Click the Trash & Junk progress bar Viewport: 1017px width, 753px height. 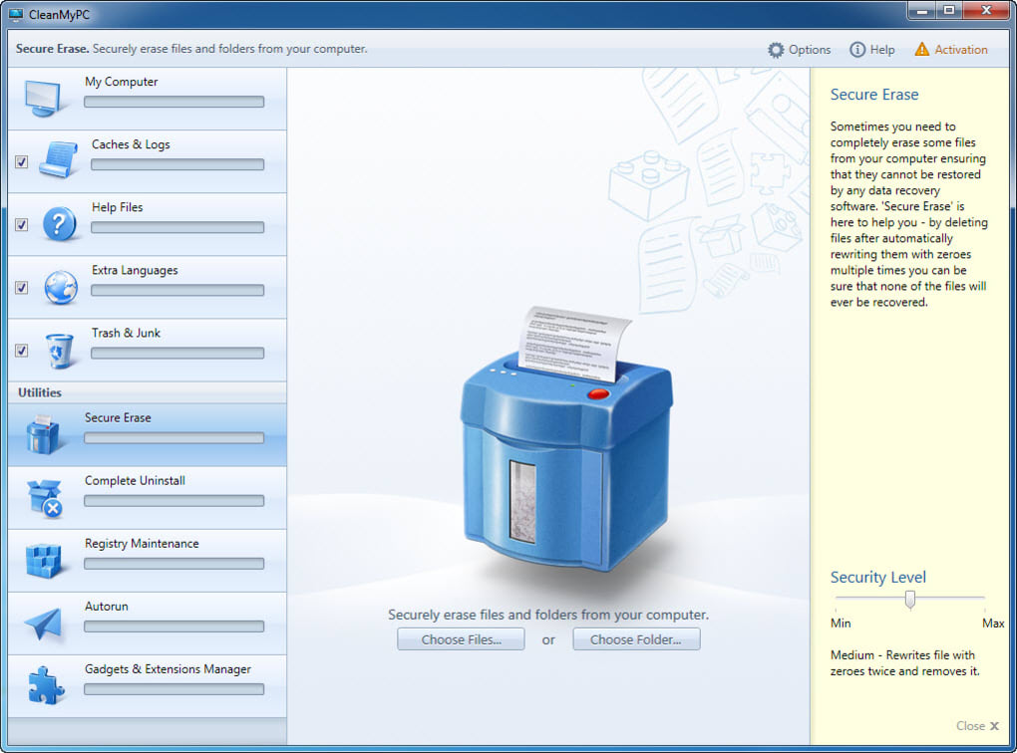177,354
